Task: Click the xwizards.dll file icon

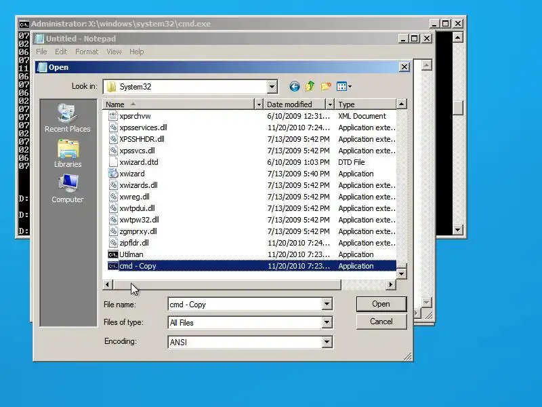Action: (113, 185)
